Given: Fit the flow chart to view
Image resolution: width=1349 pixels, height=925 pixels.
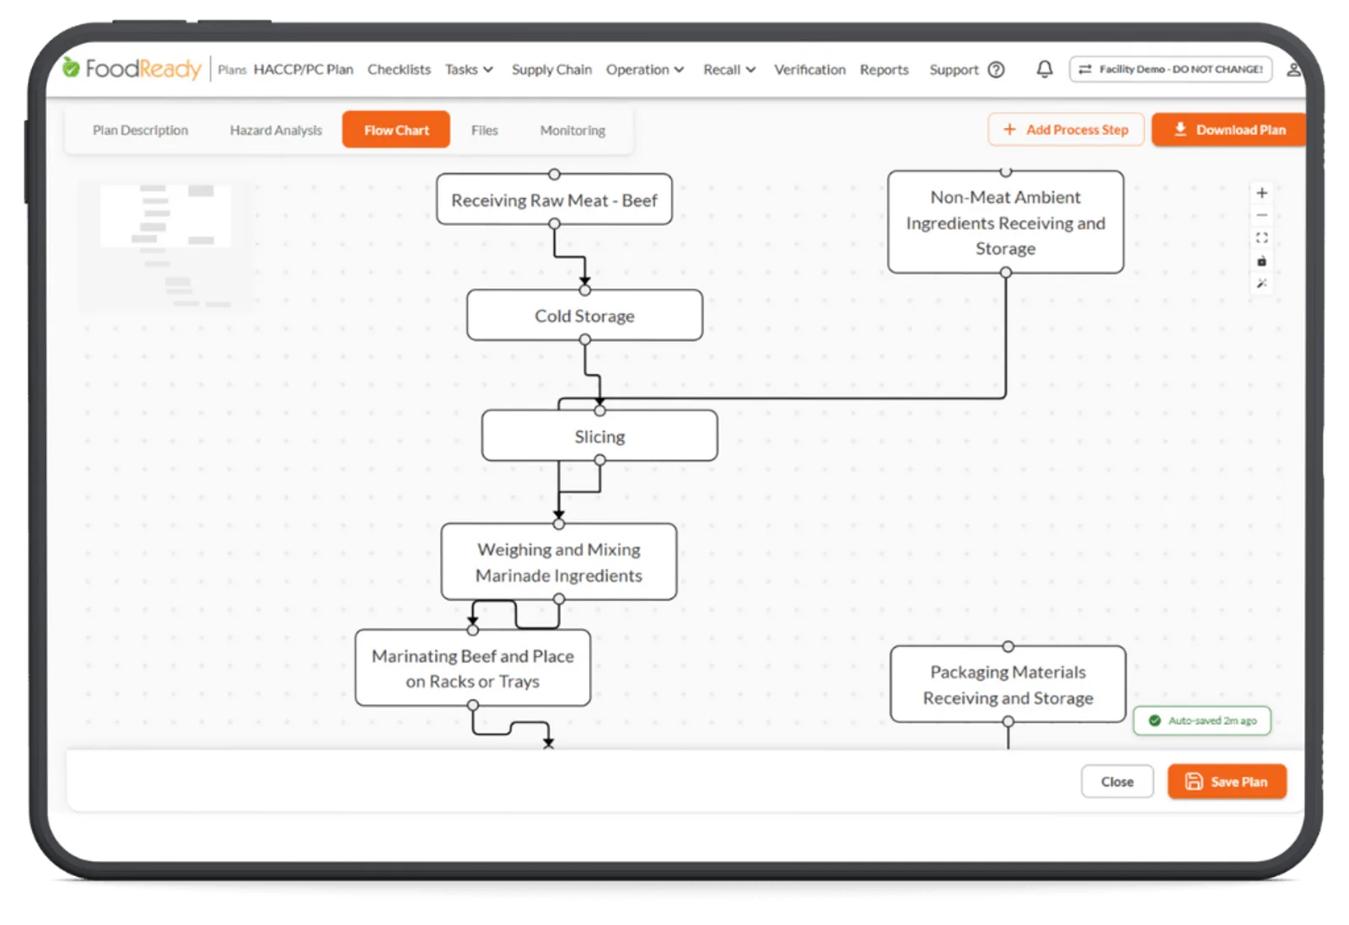Looking at the screenshot, I should [x=1261, y=238].
